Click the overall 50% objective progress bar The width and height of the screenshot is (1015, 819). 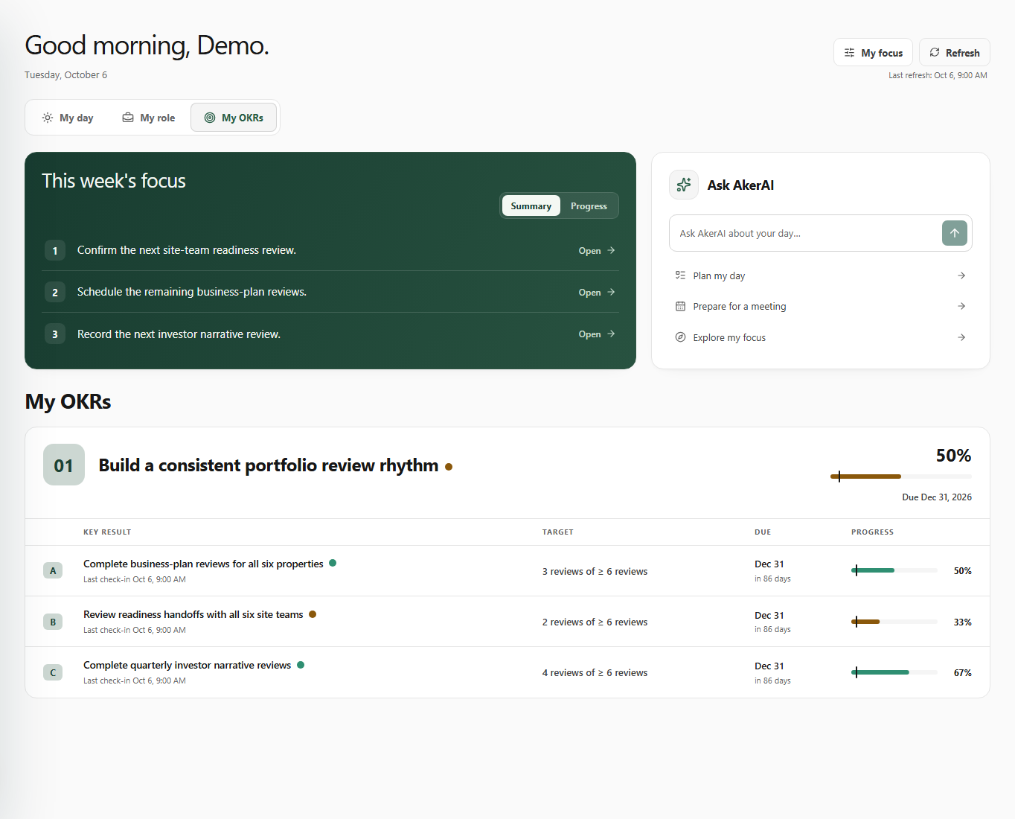901,477
